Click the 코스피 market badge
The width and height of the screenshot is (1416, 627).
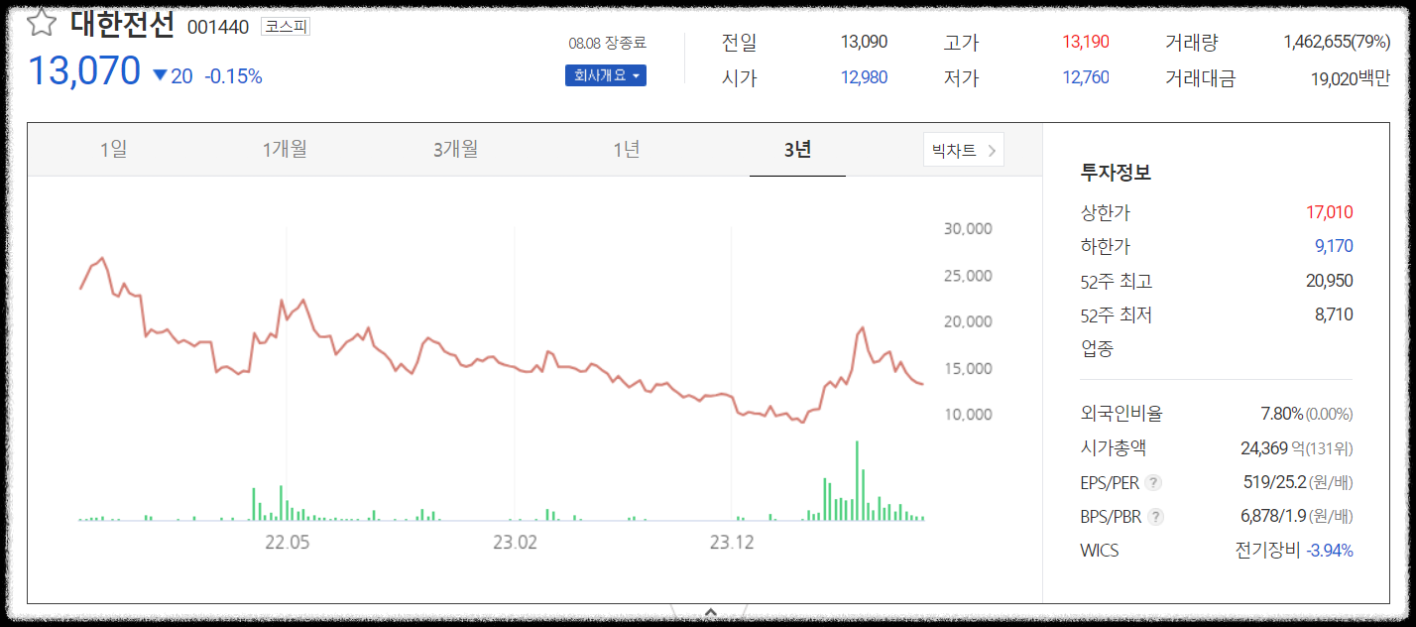[286, 27]
